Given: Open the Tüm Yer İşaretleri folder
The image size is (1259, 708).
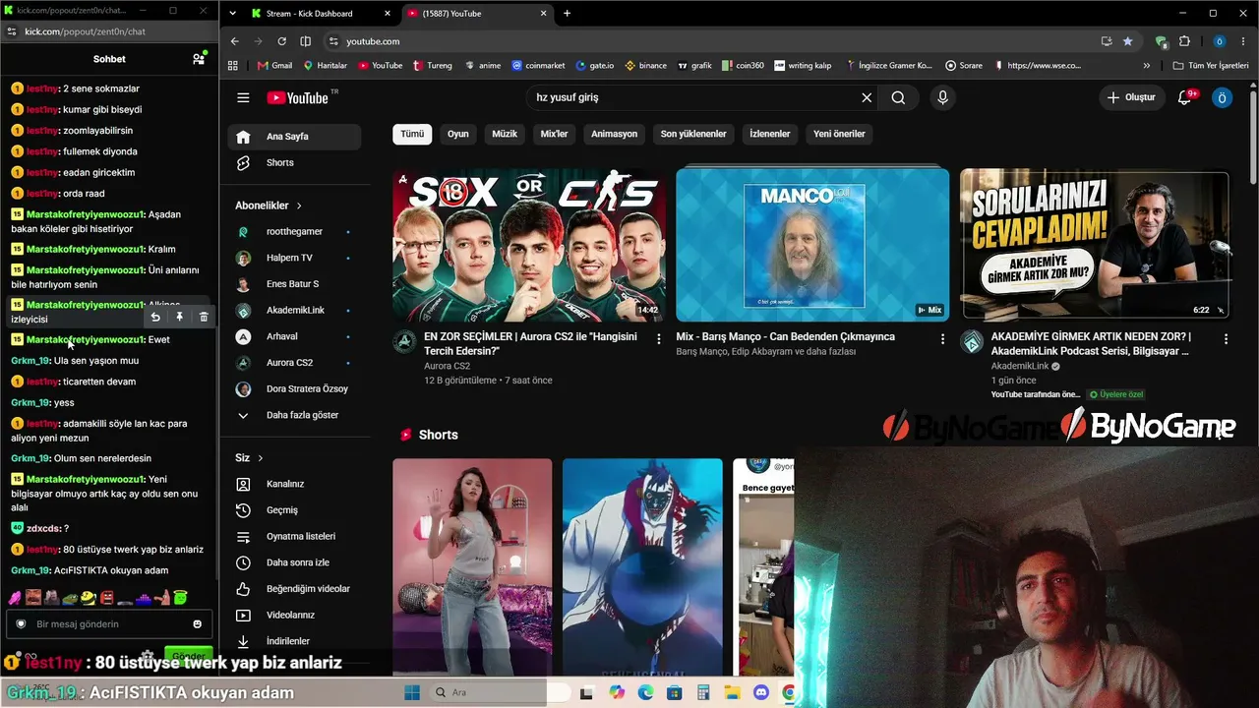Looking at the screenshot, I should pyautogui.click(x=1209, y=66).
